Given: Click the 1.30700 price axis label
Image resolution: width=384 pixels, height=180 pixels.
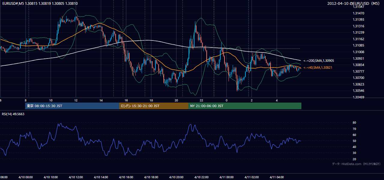Looking at the screenshot, I should [358, 78].
